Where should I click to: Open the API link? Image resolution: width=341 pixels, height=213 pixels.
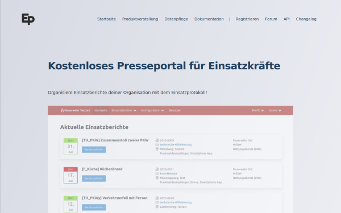tap(286, 19)
